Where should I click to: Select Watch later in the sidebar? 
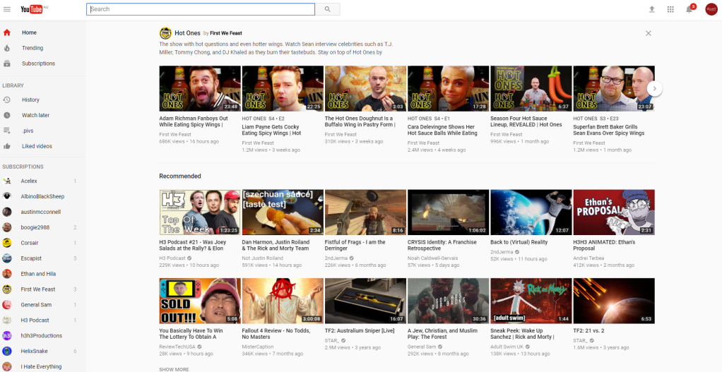pos(35,115)
